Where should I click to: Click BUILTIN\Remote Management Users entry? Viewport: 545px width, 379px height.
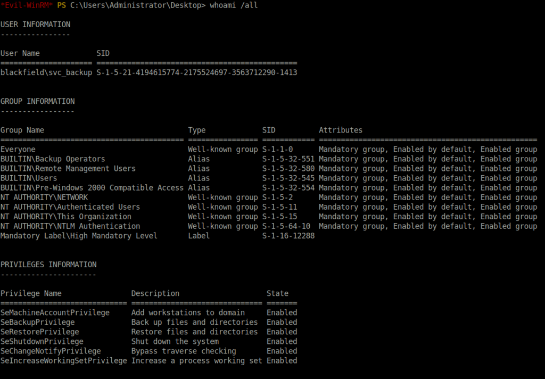(x=68, y=169)
